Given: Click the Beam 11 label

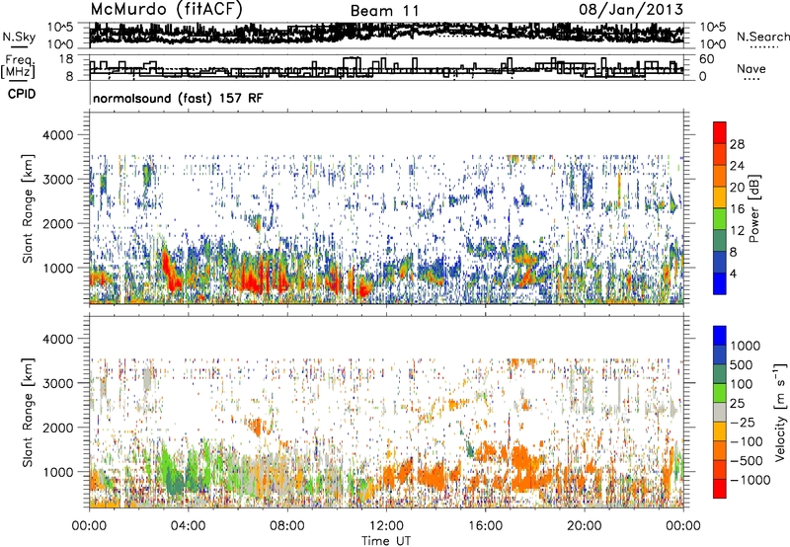Looking at the screenshot, I should coord(384,11).
